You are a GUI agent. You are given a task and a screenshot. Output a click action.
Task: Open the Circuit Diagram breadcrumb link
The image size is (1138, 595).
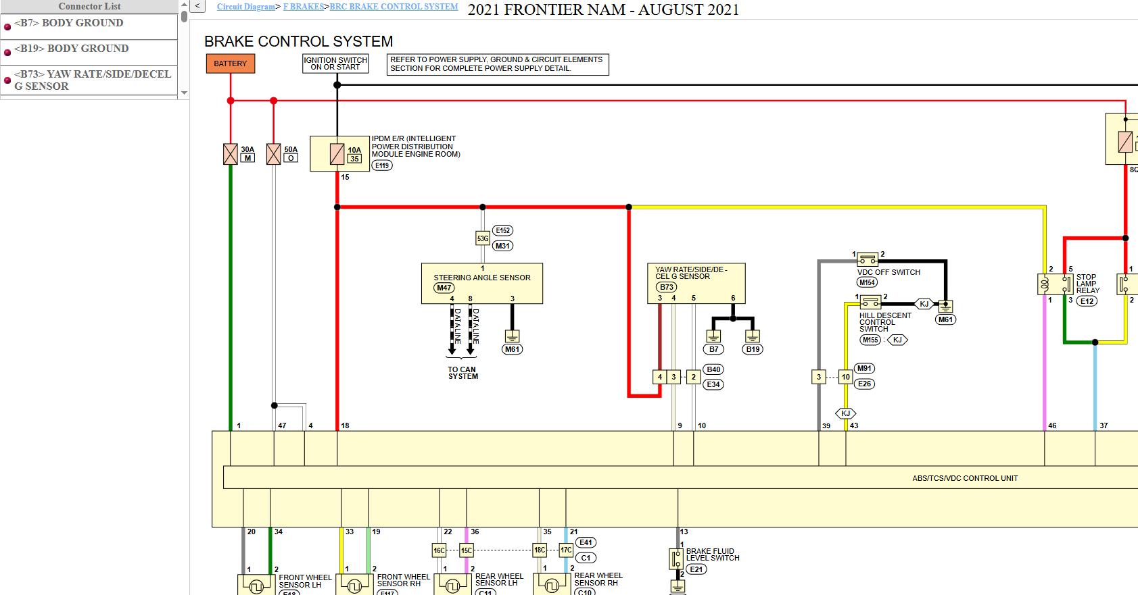pos(246,7)
